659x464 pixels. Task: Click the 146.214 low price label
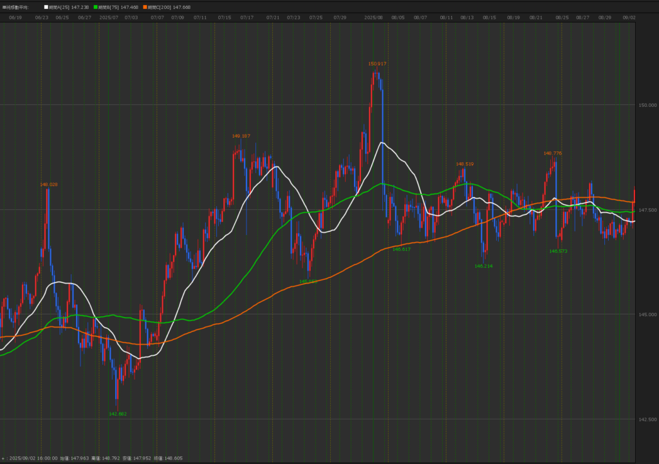pyautogui.click(x=483, y=266)
